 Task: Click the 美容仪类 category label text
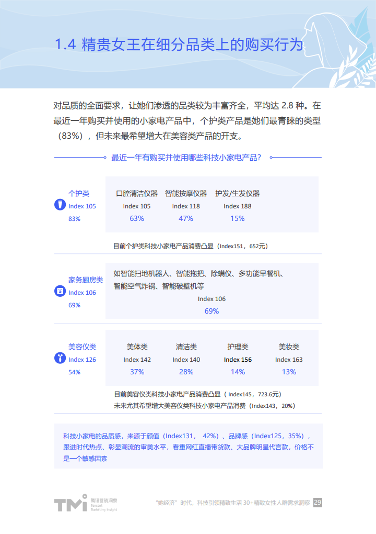(83, 347)
